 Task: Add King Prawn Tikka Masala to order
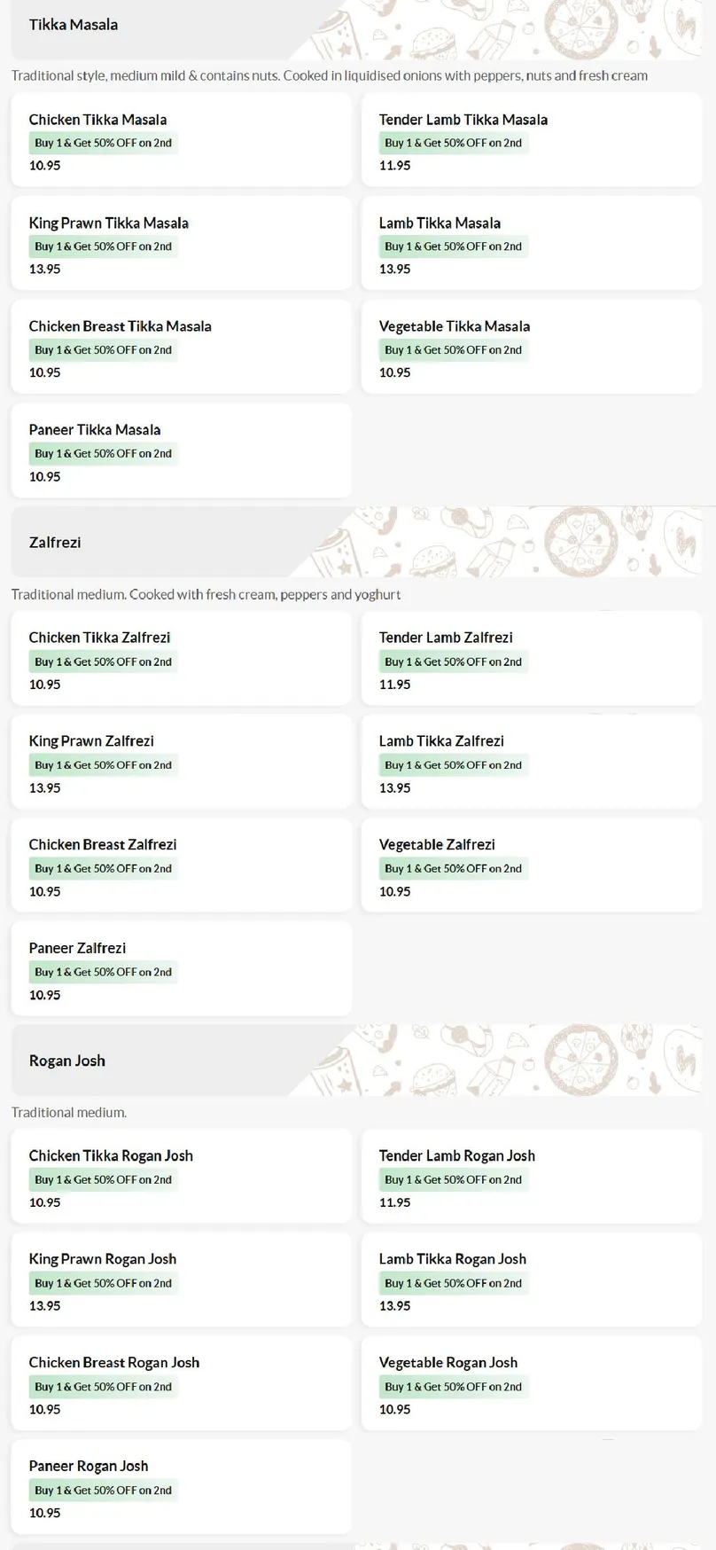tap(181, 243)
